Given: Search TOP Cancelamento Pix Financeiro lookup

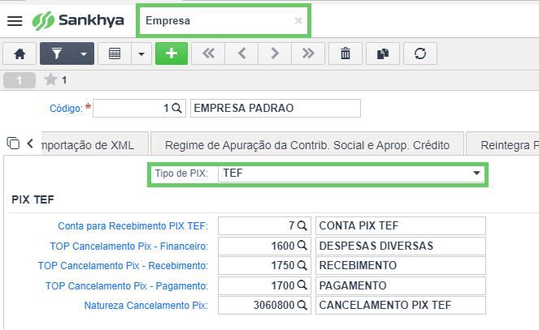Looking at the screenshot, I should coord(302,246).
